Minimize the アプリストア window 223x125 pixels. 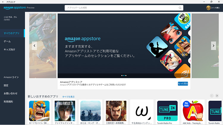tap(204, 2)
